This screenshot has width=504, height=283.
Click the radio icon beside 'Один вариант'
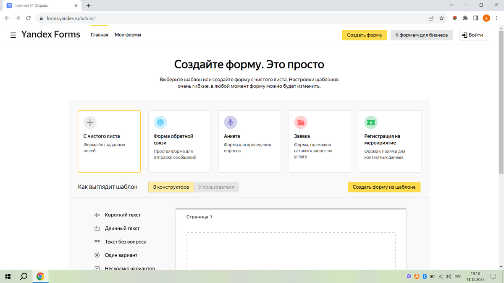[97, 255]
